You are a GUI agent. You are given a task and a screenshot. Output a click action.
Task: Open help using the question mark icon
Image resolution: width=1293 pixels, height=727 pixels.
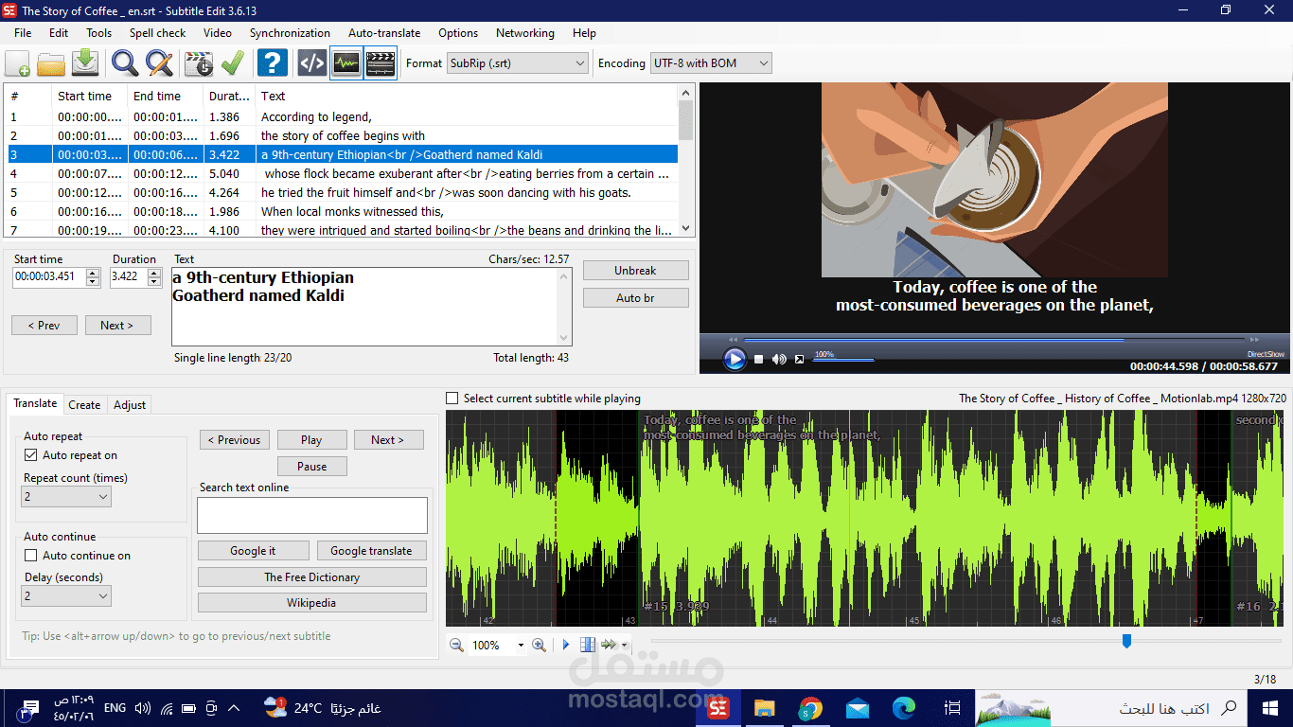pyautogui.click(x=272, y=63)
